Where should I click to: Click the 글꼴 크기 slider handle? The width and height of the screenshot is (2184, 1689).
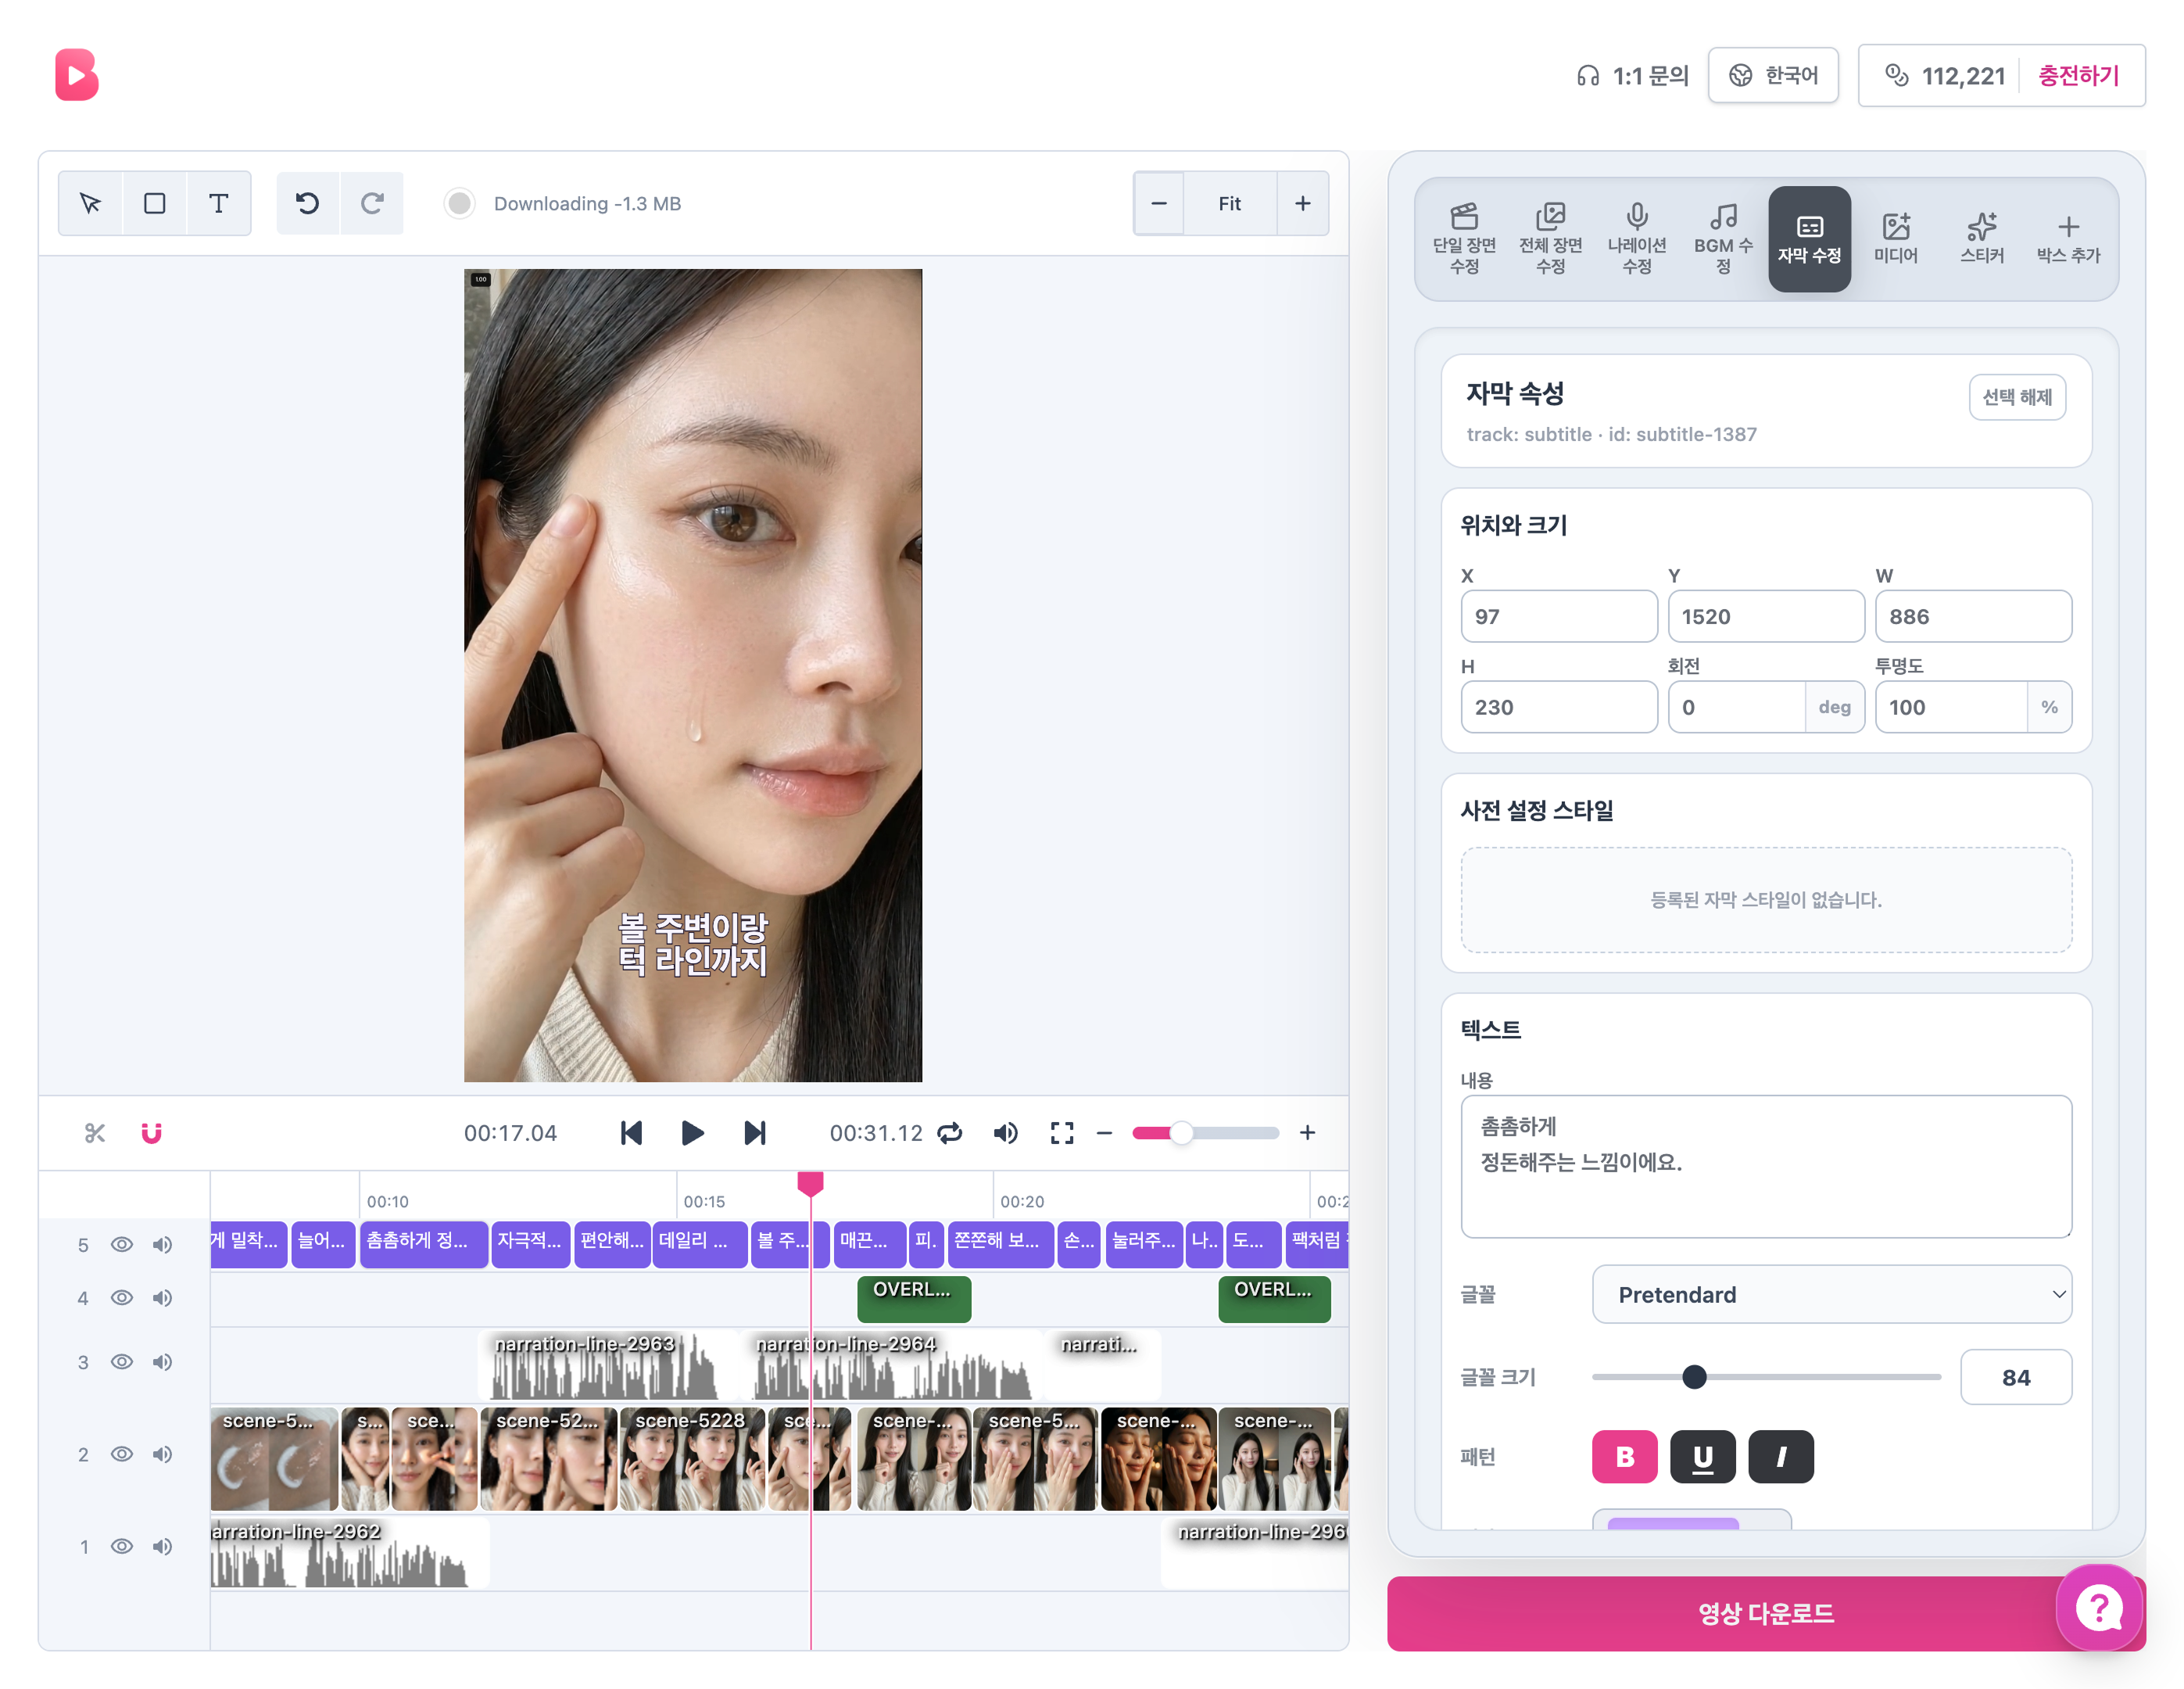[1694, 1377]
